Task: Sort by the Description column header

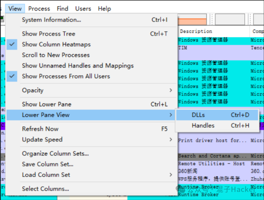Action: pos(214,31)
